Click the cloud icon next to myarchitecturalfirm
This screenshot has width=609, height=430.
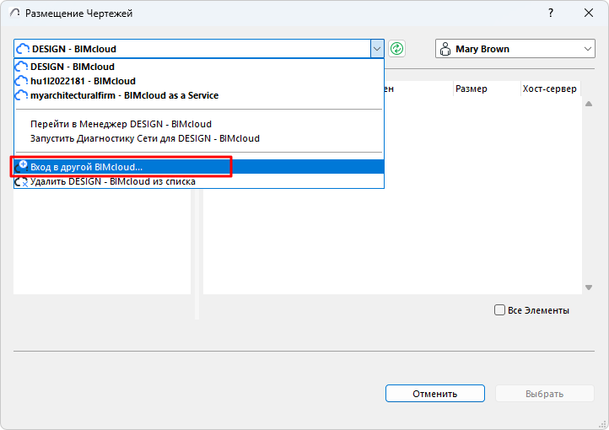click(22, 95)
